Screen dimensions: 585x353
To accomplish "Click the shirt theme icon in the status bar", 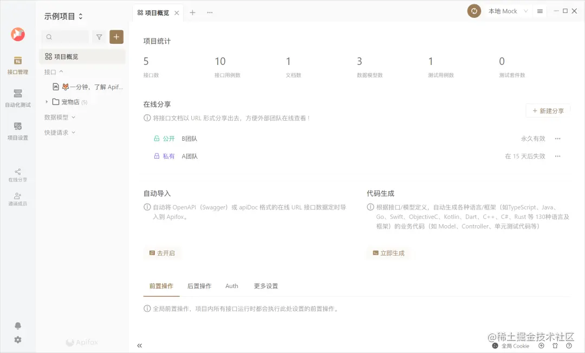I will click(x=555, y=346).
